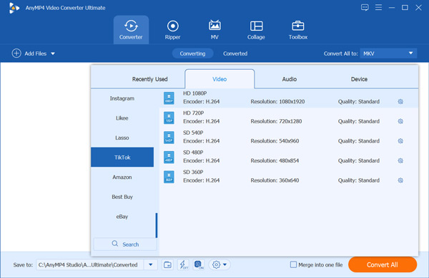Open the Toolbox module
This screenshot has width=429, height=278.
click(298, 30)
